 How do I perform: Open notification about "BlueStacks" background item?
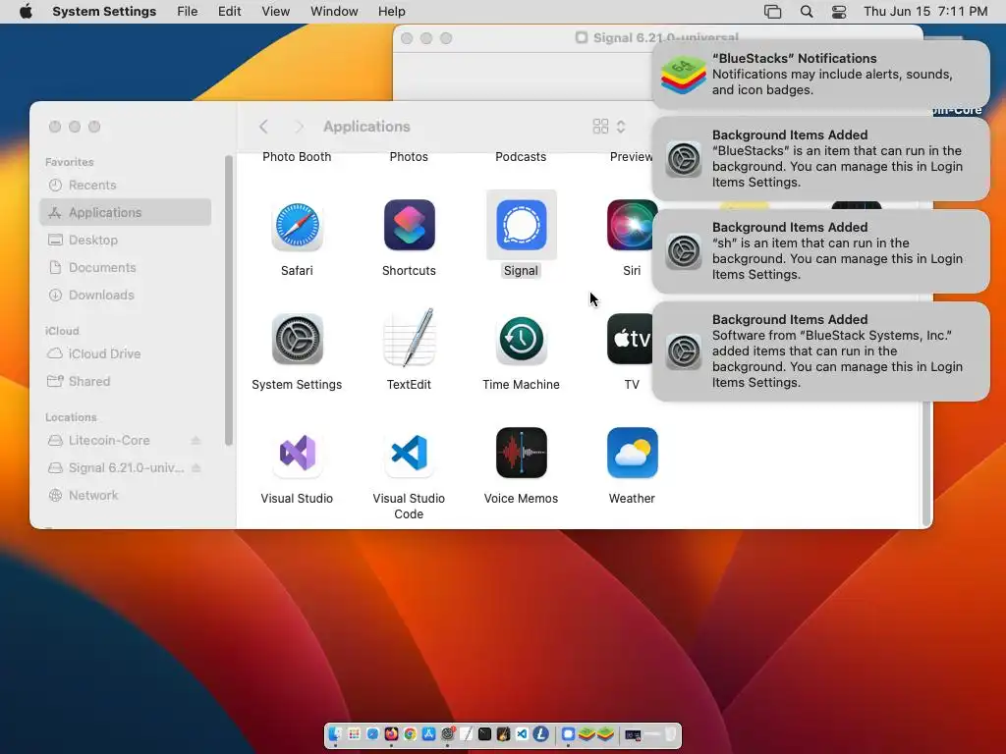[820, 158]
